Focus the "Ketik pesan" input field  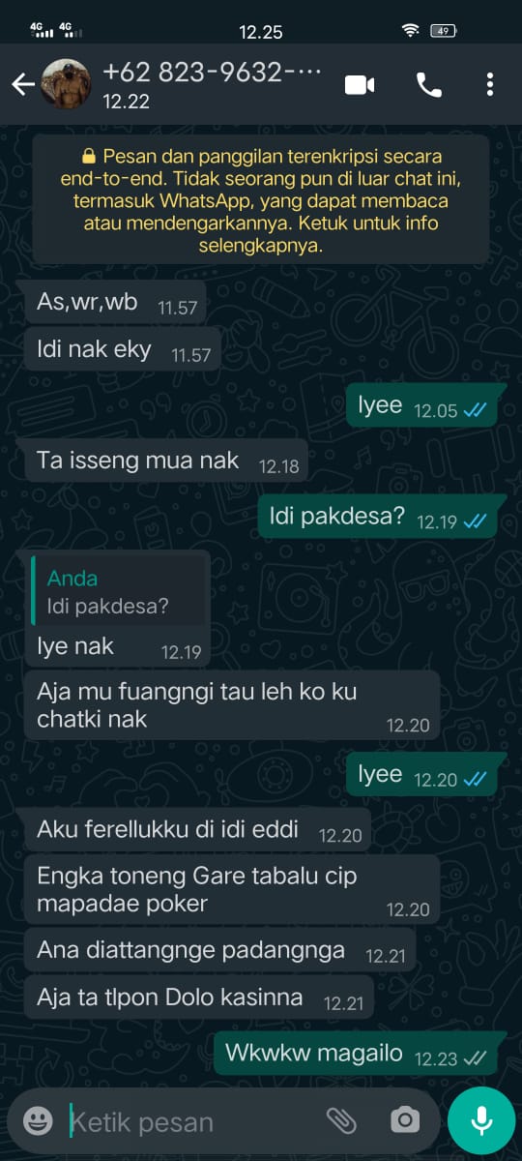[193, 1121]
